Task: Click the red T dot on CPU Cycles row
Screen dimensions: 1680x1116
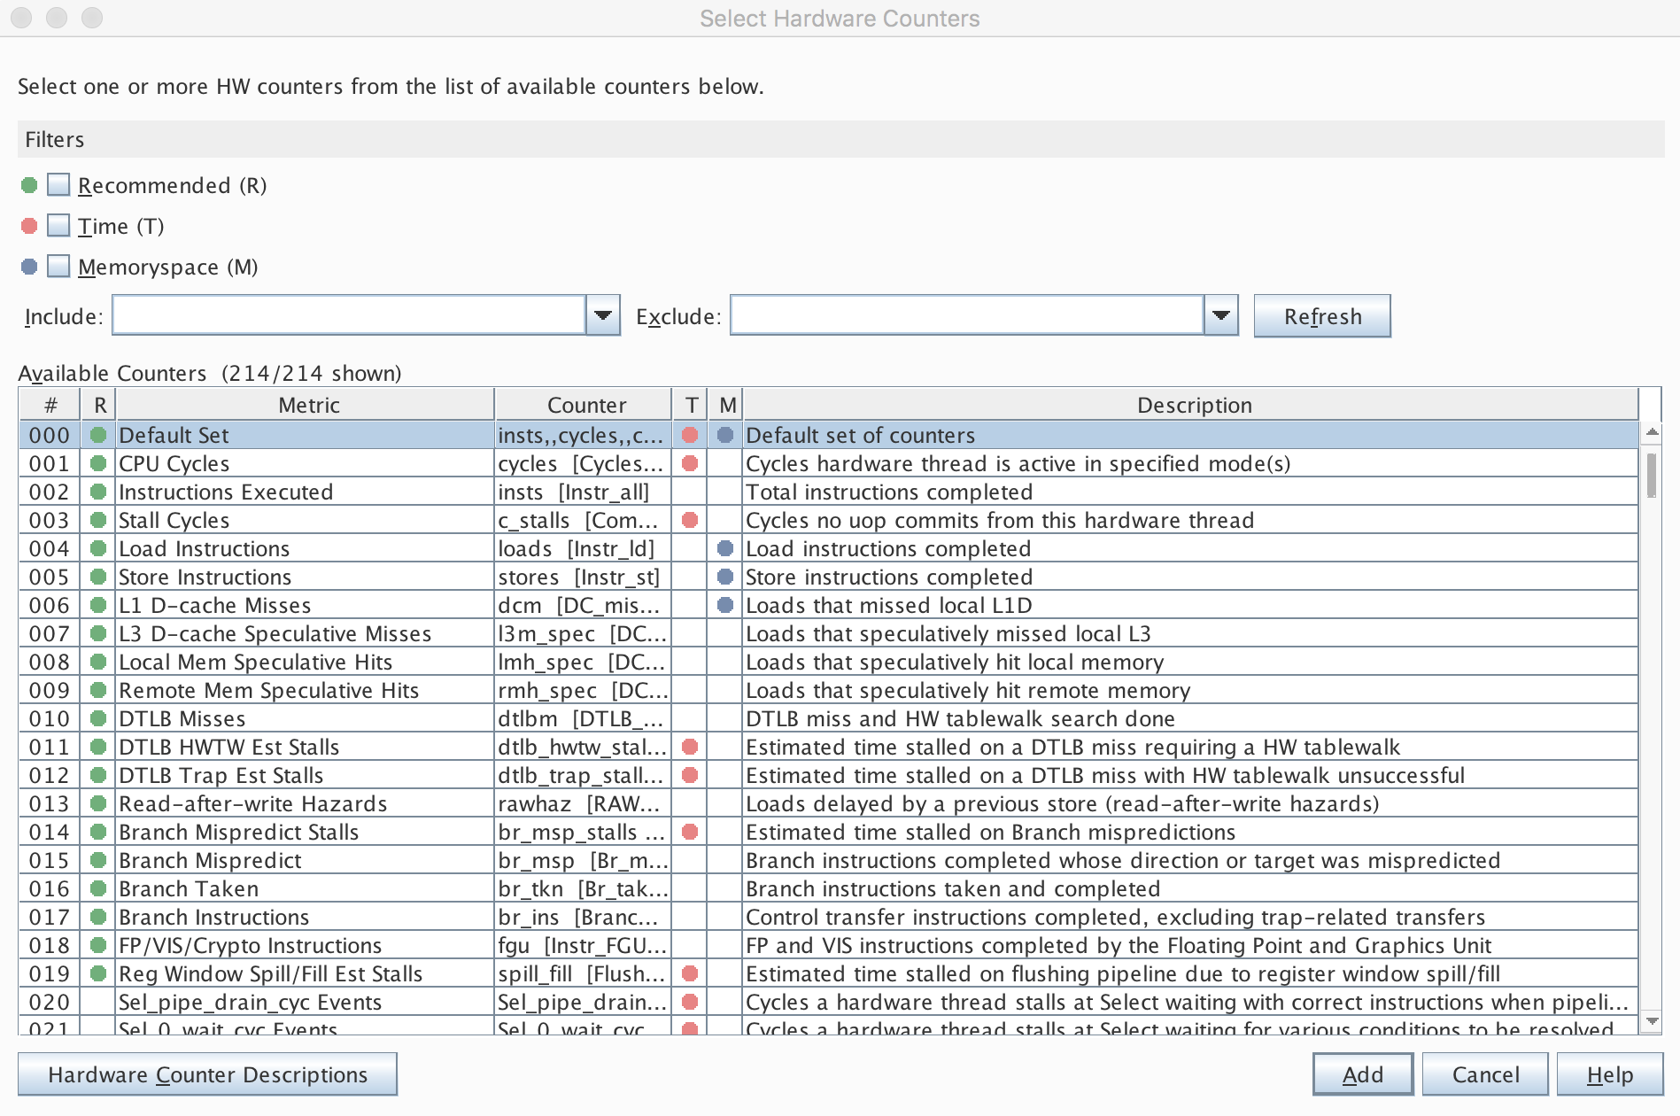Action: coord(690,463)
